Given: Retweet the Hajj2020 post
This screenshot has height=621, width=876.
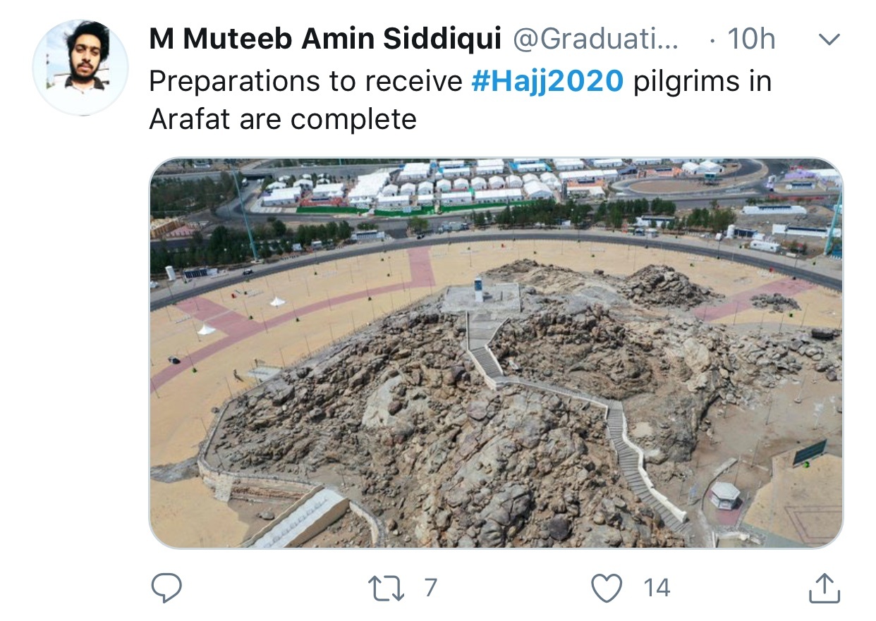Looking at the screenshot, I should [x=388, y=588].
